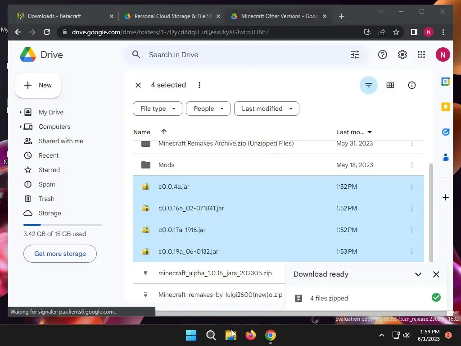461x346 pixels.
Task: Open the Help and support menu
Action: click(382, 55)
